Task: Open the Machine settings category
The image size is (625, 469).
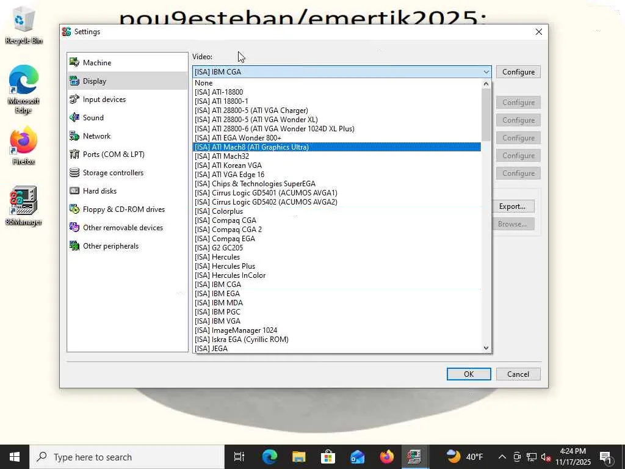Action: point(127,63)
